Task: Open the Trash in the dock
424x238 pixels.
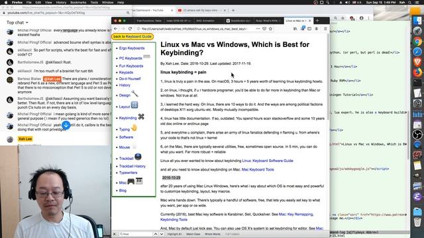Action: pos(417,221)
